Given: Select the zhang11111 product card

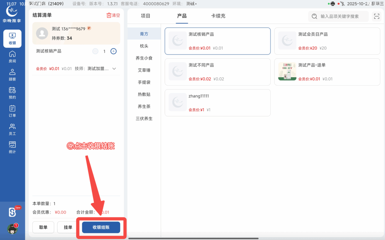Looking at the screenshot, I should 217,102.
